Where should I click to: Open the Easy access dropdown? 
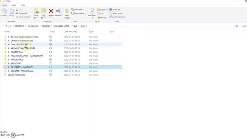78,13
